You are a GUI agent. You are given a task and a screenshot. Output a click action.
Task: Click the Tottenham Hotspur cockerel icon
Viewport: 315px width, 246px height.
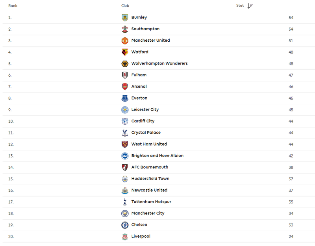(x=125, y=202)
